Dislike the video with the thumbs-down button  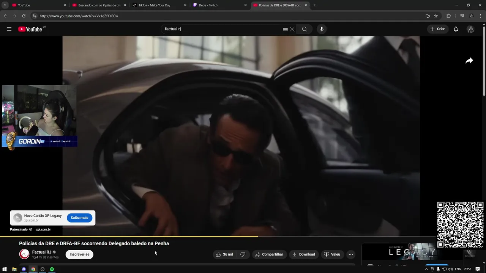point(243,254)
